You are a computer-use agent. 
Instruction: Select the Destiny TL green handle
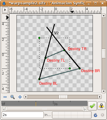(45, 58)
